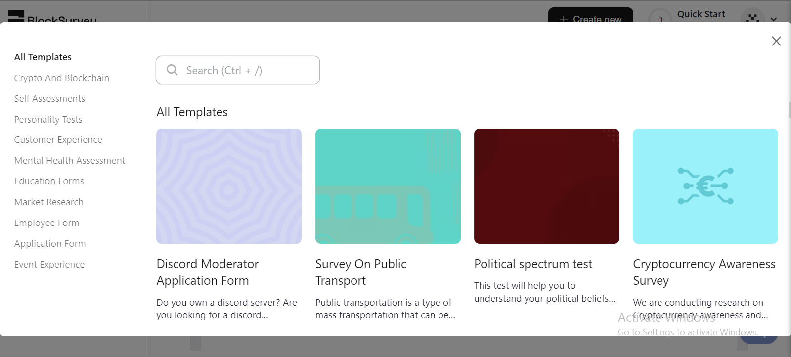Open the Personality Tests category

[x=48, y=119]
